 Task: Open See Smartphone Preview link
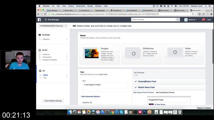(x=165, y=92)
